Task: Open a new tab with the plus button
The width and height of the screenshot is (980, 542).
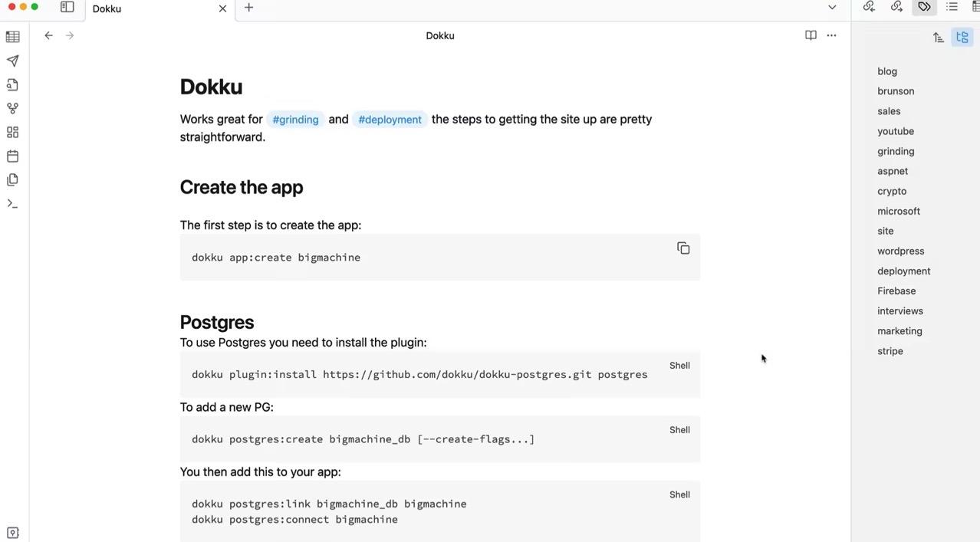Action: click(x=248, y=8)
